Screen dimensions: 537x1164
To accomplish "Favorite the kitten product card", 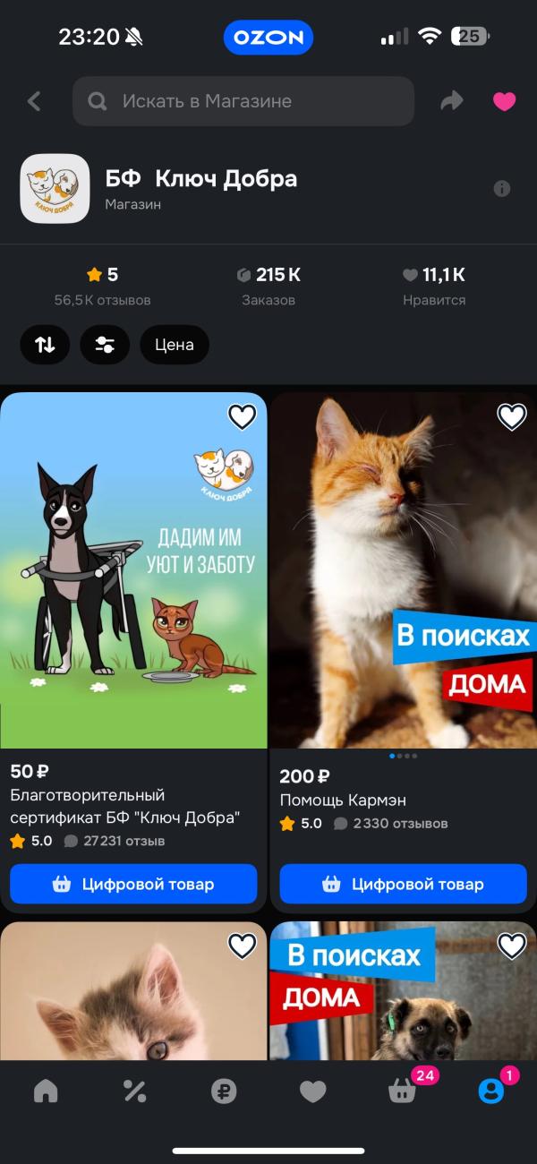I will coord(243,946).
